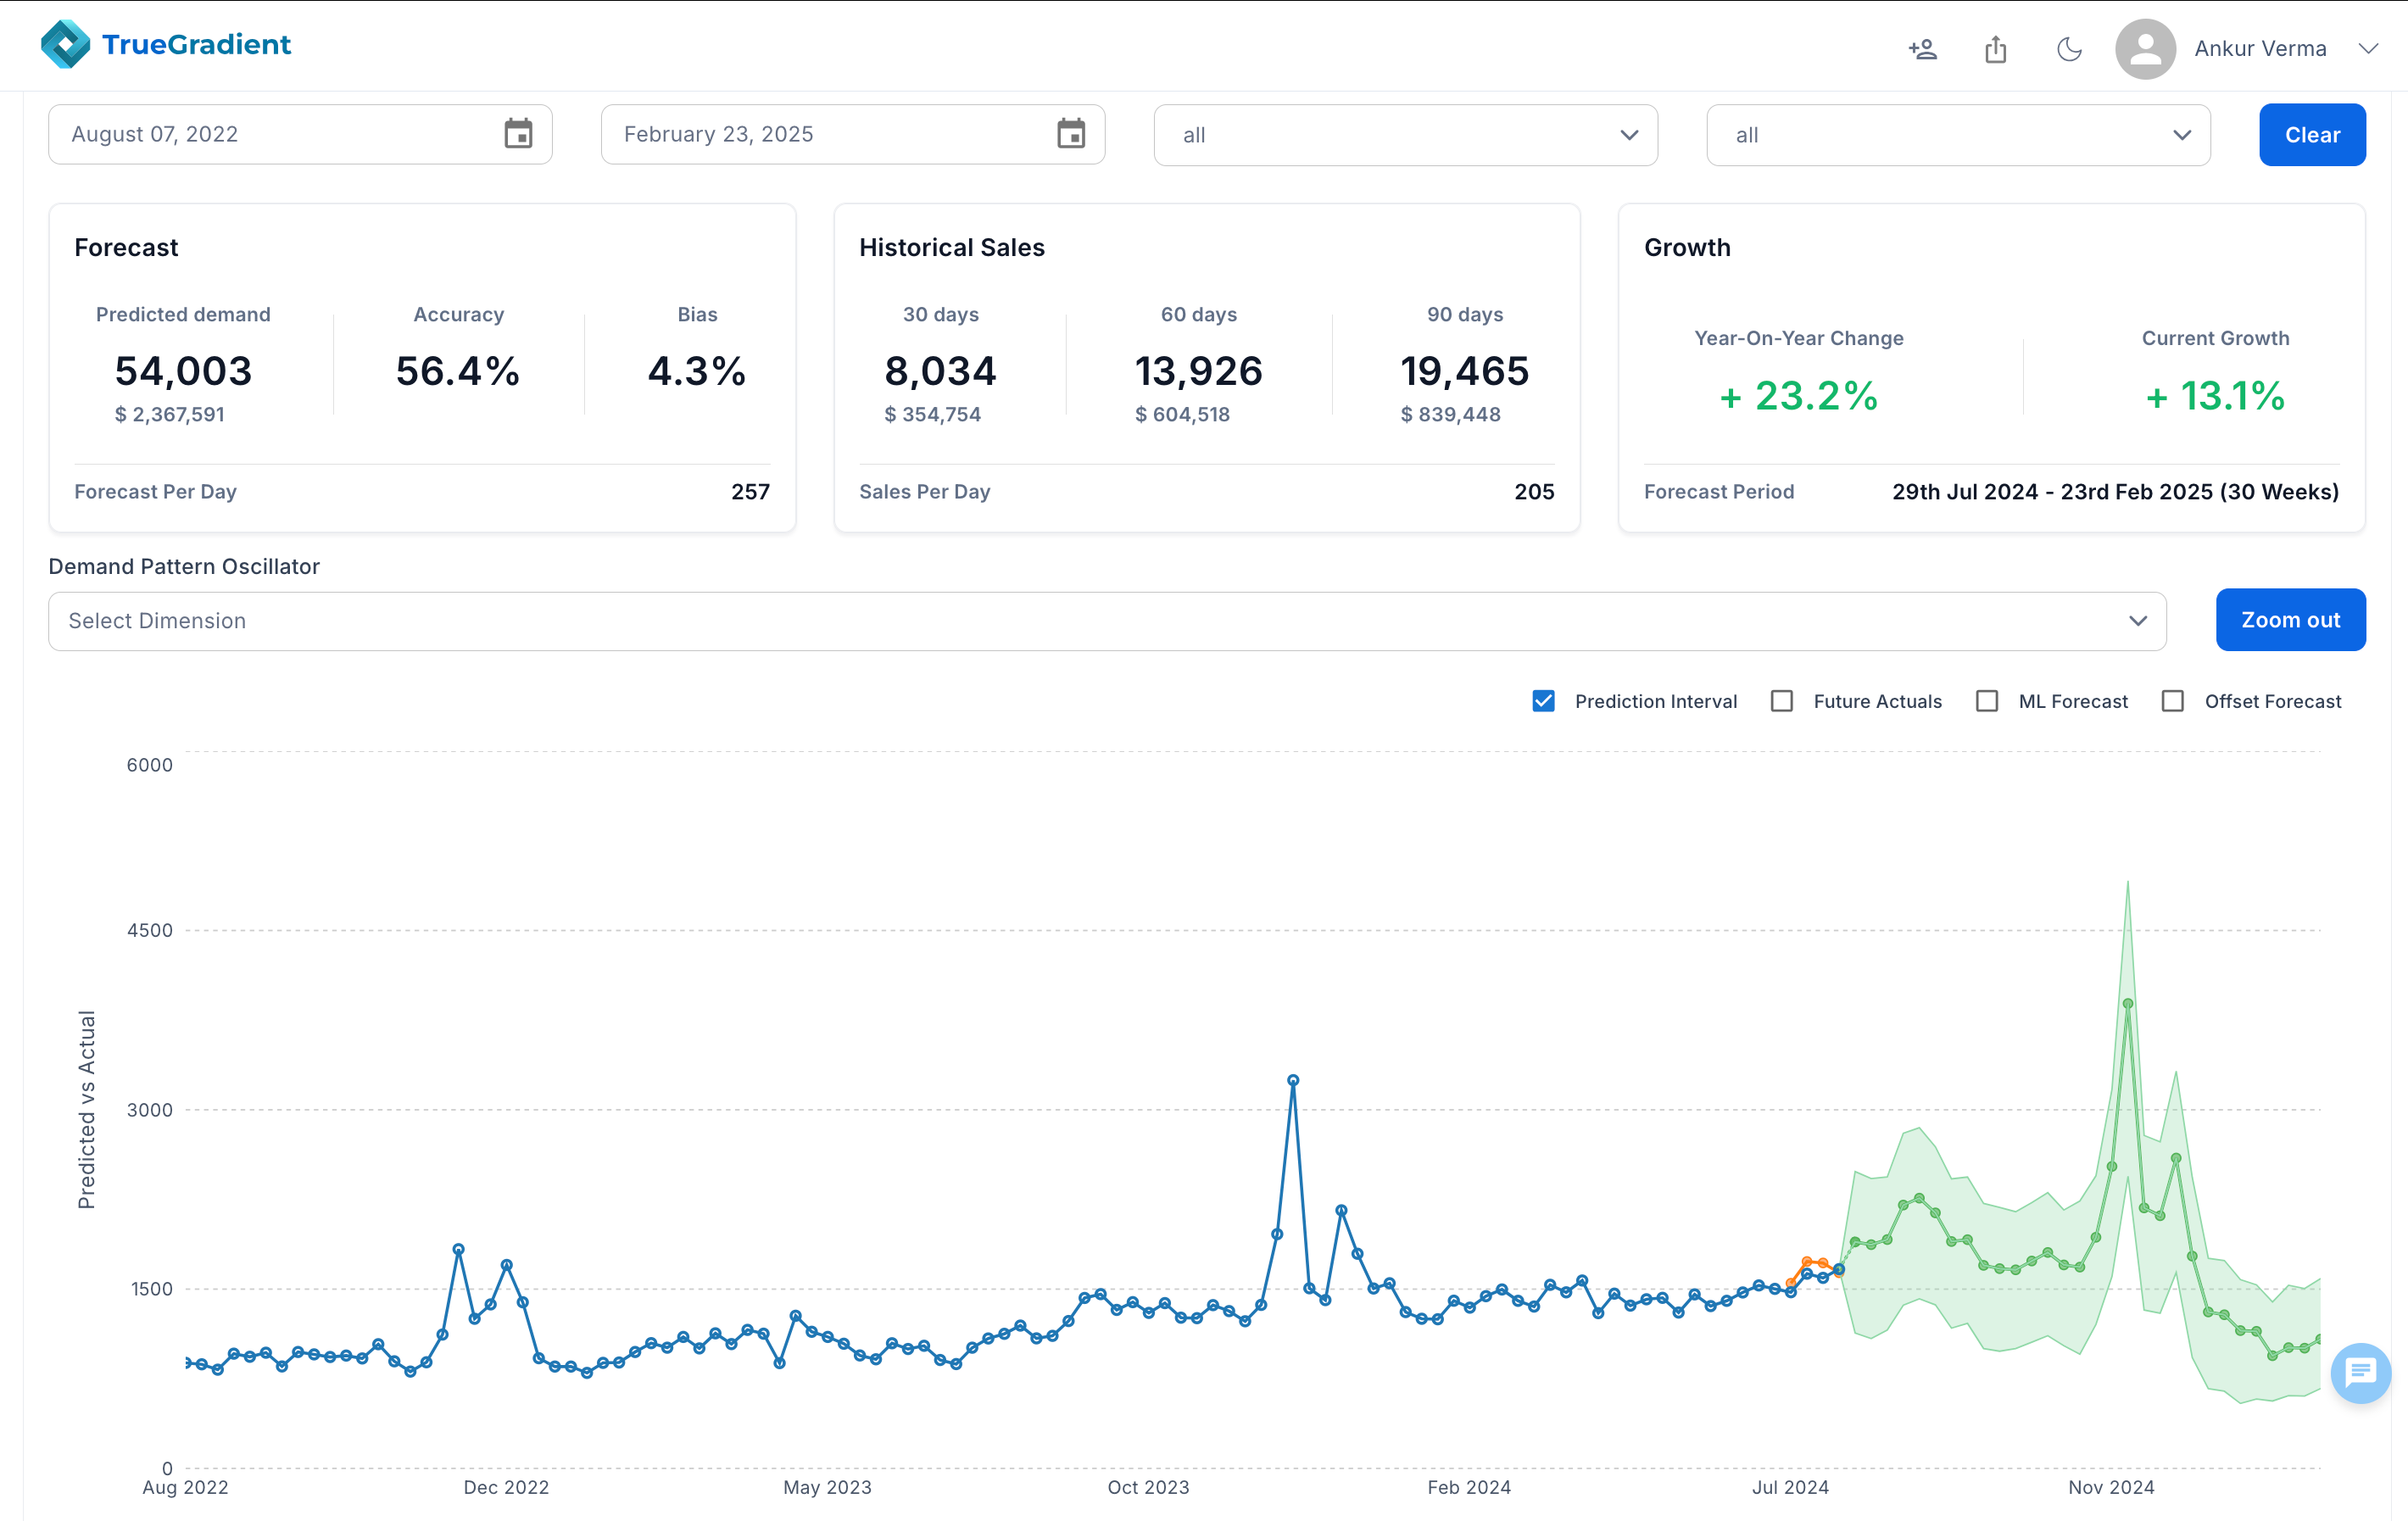Click the peak forecast point on chart

pos(2128,1003)
